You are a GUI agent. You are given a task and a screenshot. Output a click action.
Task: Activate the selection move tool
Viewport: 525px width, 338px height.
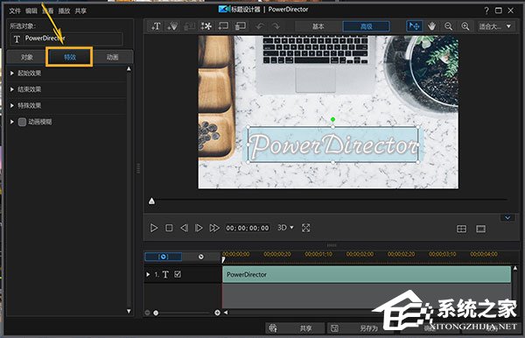click(414, 26)
